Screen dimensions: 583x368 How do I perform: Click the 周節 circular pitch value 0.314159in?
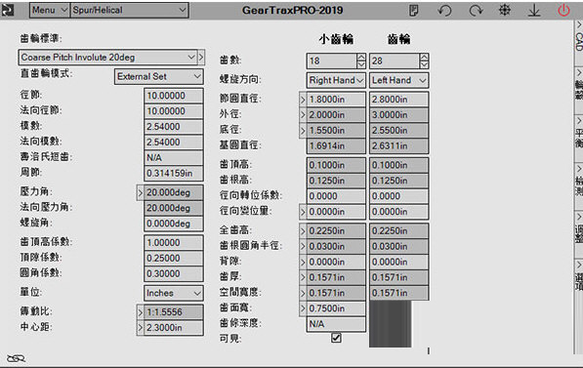click(174, 173)
